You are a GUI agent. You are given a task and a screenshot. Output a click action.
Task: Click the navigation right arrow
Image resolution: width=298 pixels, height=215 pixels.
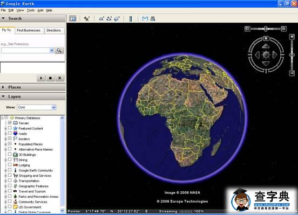tap(275, 55)
